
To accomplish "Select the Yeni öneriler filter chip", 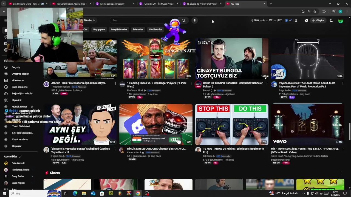I will point(155,30).
